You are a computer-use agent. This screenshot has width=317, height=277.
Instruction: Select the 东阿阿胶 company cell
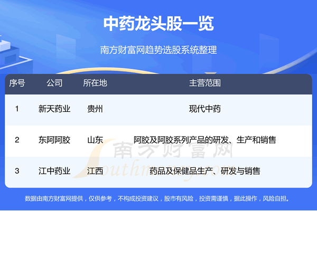point(54,140)
